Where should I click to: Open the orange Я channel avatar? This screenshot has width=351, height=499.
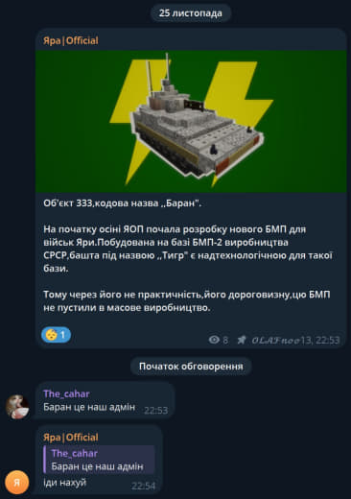point(17,482)
